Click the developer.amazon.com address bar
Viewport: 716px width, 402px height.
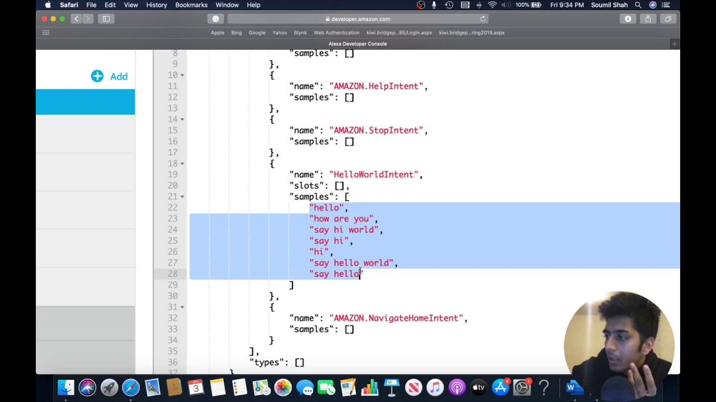358,19
